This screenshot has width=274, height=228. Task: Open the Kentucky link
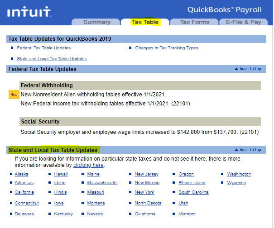[x=63, y=214]
